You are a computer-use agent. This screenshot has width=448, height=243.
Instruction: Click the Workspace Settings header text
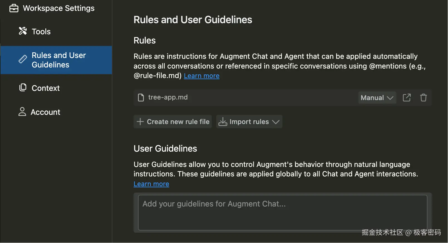tap(59, 8)
